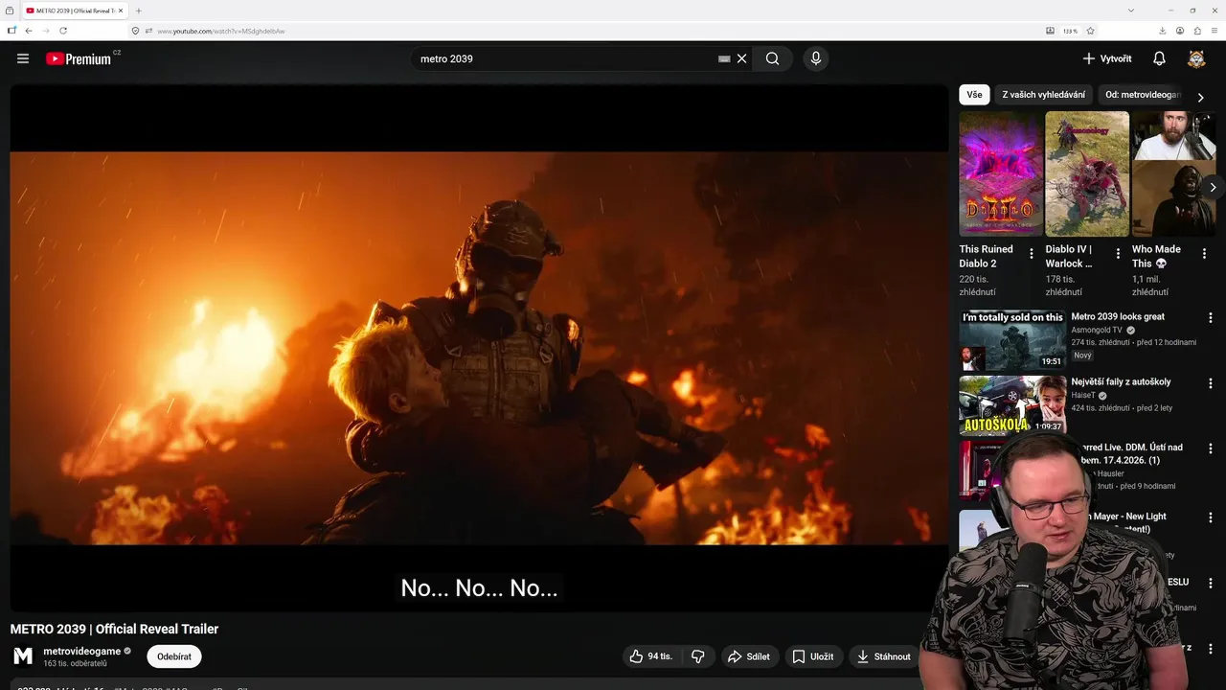Open Diablo IV Warlock short thumbnail
The image size is (1226, 690).
coord(1087,173)
